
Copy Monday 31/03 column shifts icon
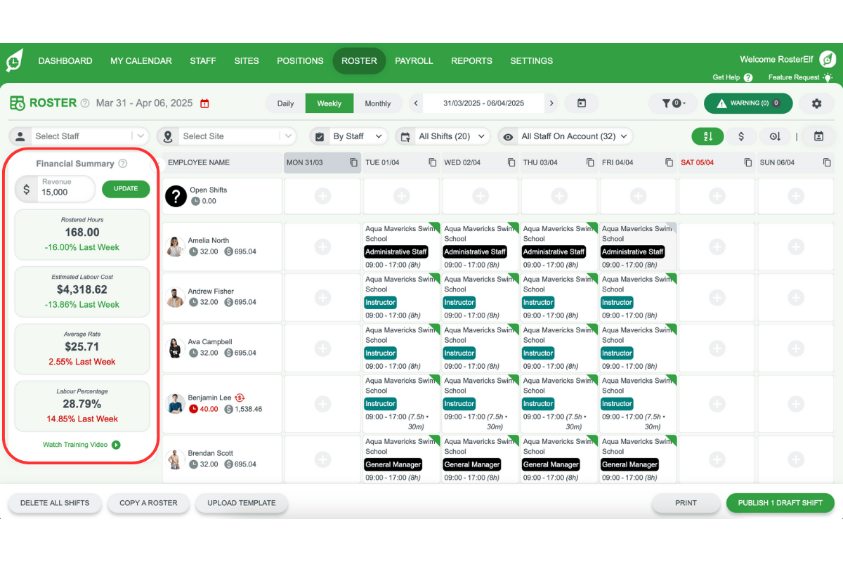(x=353, y=162)
